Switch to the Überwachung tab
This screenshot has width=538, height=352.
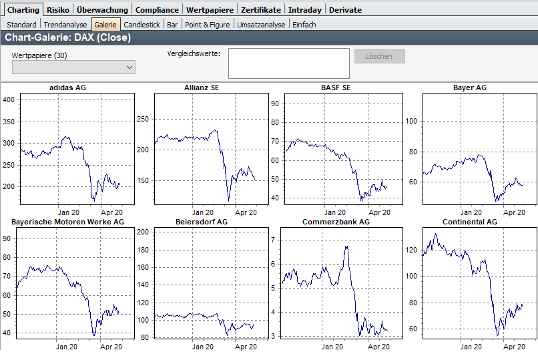point(102,10)
